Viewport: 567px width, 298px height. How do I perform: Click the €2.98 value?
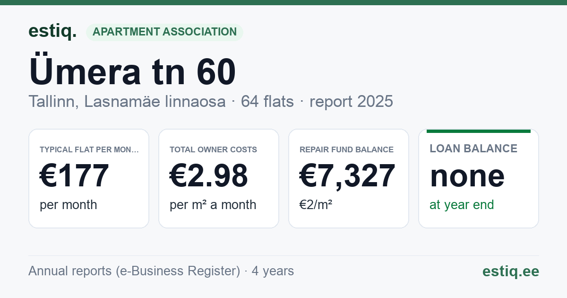tap(208, 176)
